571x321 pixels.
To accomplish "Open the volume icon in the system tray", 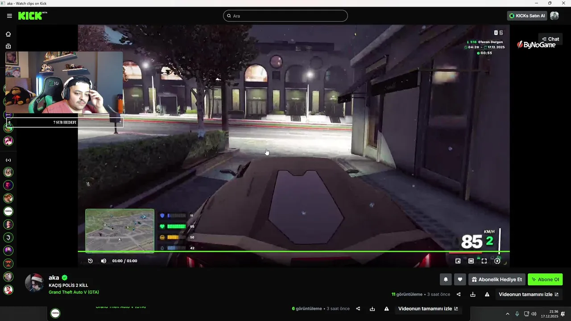I will click(534, 314).
